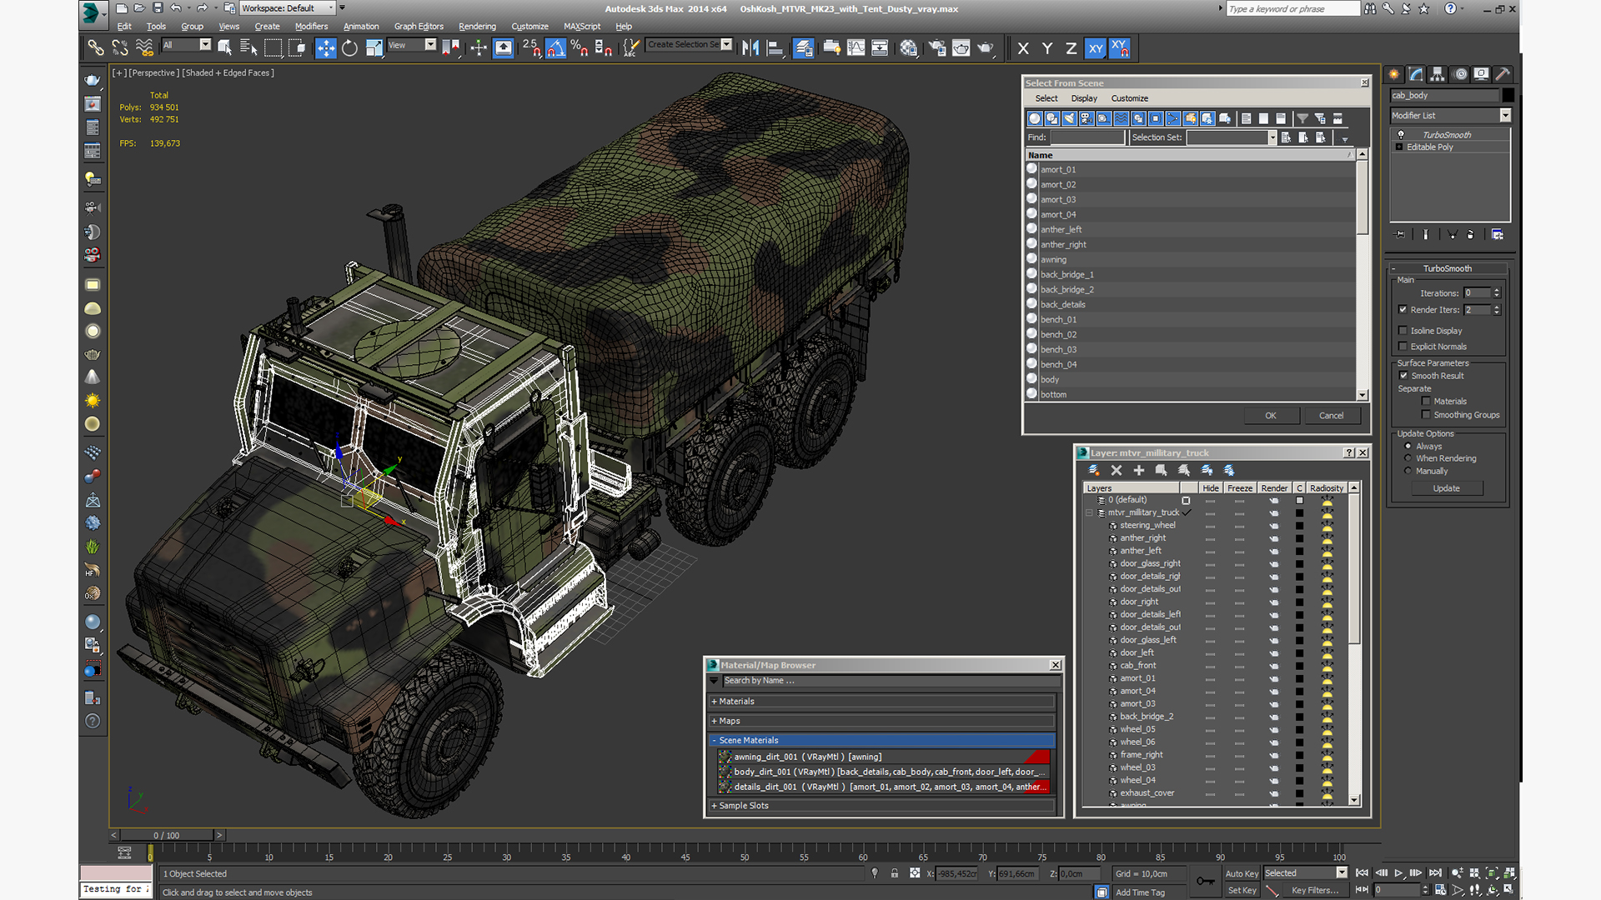Click the Mirror tool icon
1601x900 pixels.
(x=750, y=48)
